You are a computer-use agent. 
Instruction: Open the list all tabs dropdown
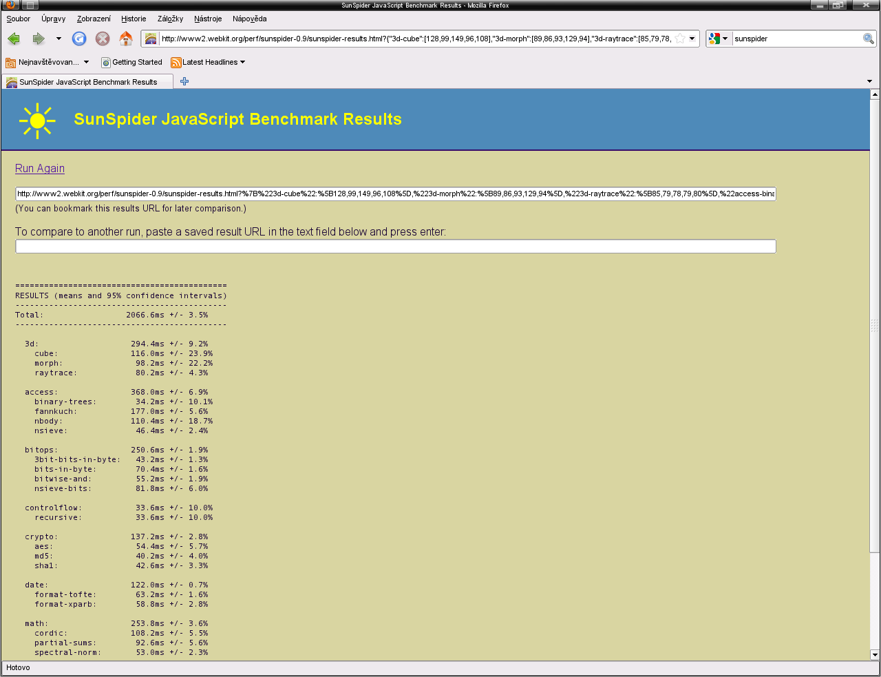869,81
